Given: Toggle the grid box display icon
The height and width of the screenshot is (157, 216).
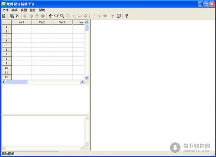Looking at the screenshot, I should pos(119,16).
